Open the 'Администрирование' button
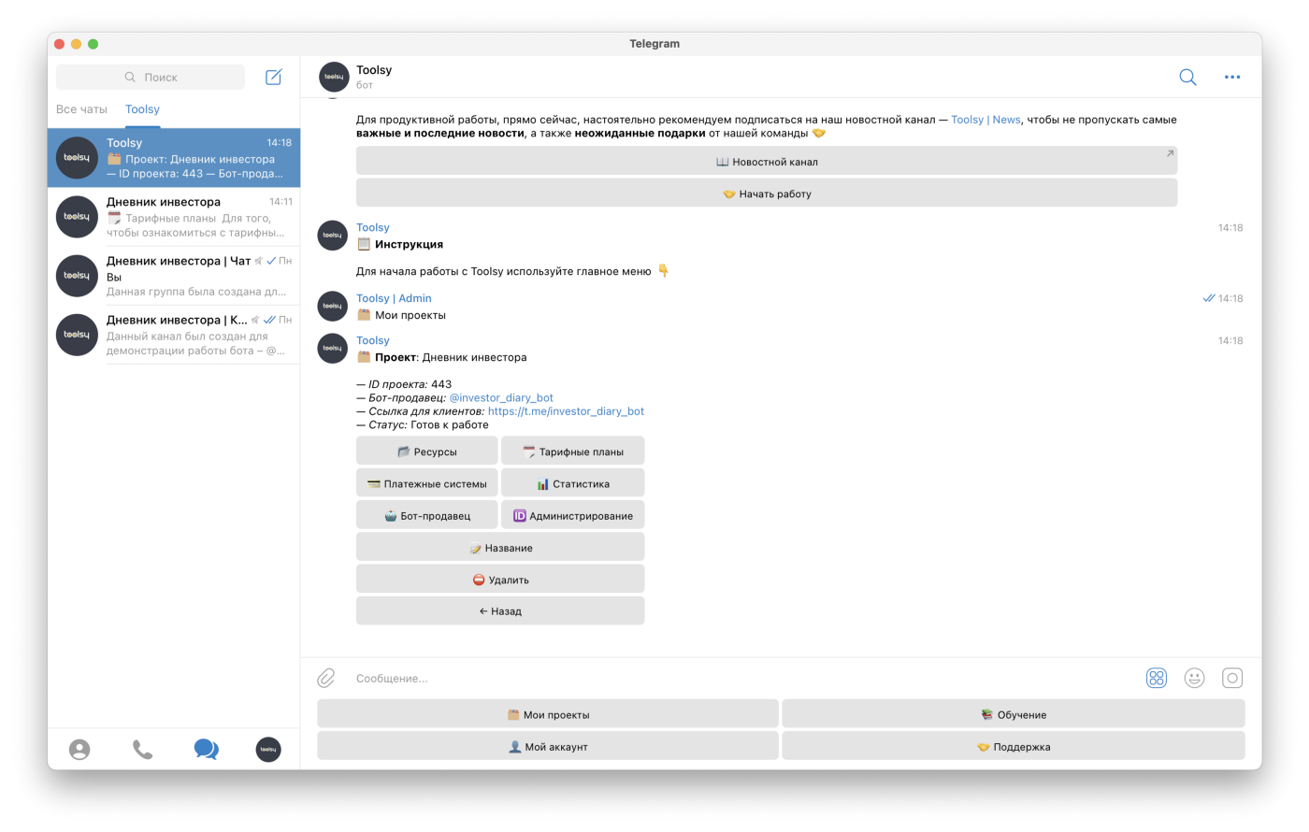 (x=573, y=514)
